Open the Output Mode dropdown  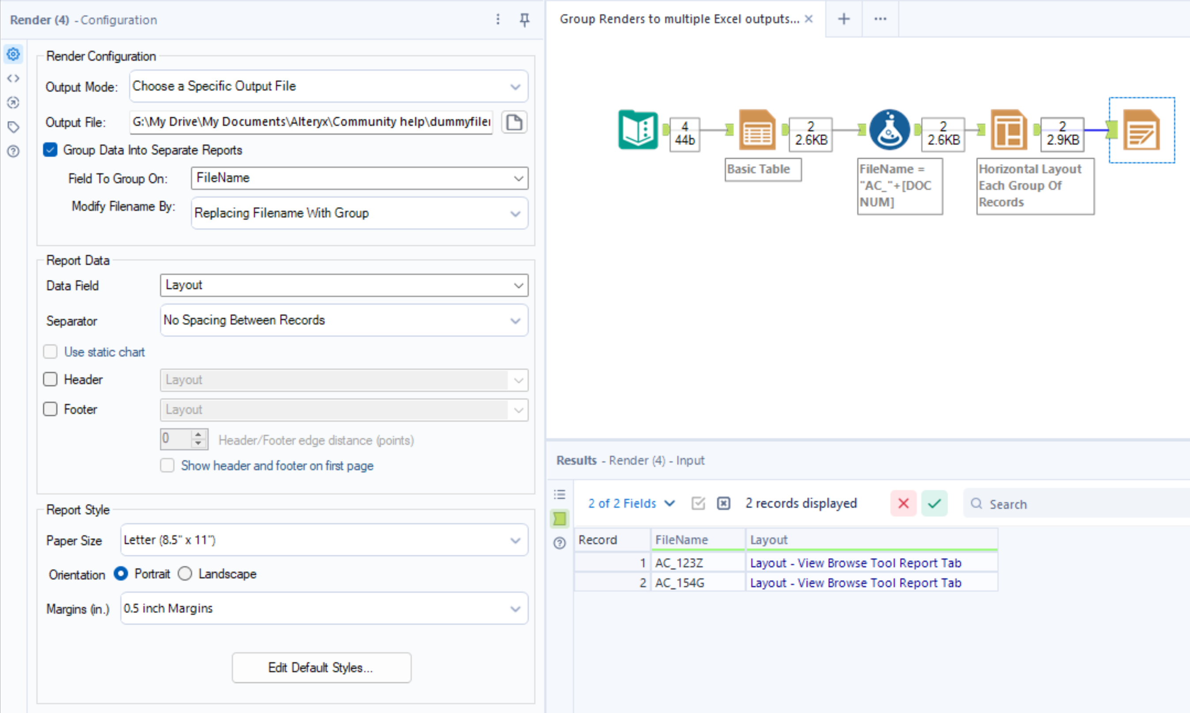pos(329,87)
